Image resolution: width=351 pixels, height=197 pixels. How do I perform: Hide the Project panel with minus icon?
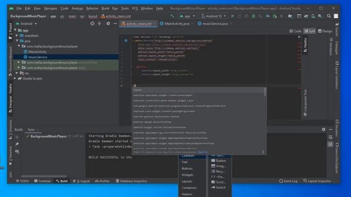(x=115, y=24)
